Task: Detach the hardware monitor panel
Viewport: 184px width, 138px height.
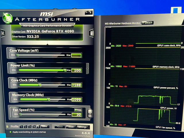Action: (x=147, y=23)
